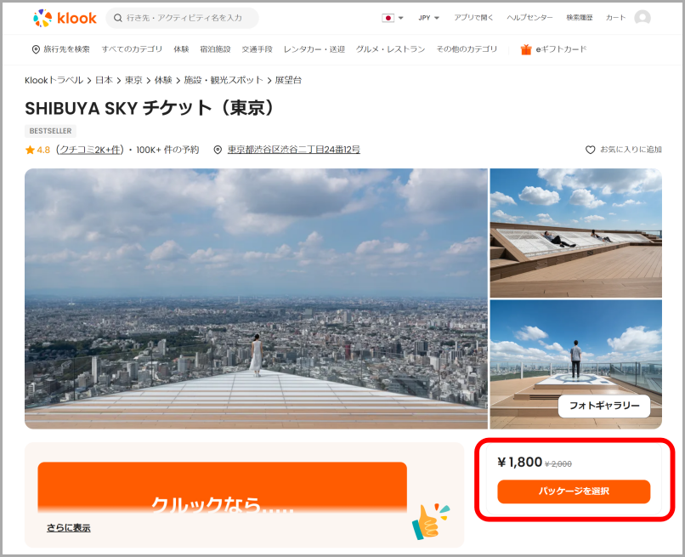Click the orange クルックなら banner
Viewport: 685px width, 557px height.
pos(223,487)
